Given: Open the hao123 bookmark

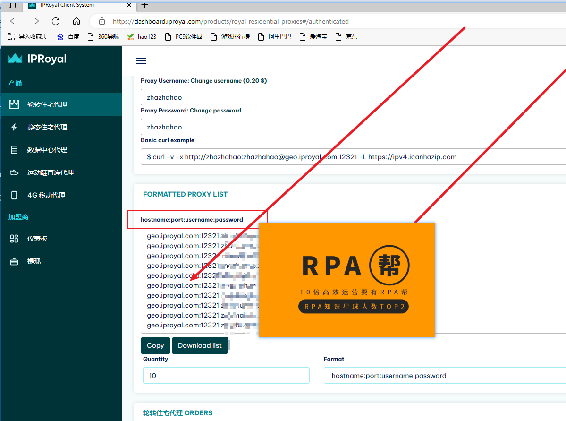Looking at the screenshot, I should [142, 37].
